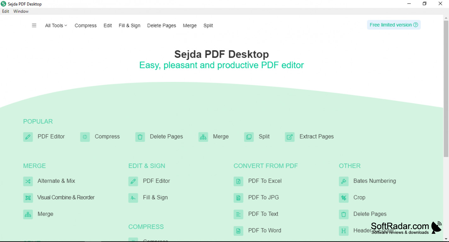Click the Delete Pages trash icon under Popular

point(140,137)
